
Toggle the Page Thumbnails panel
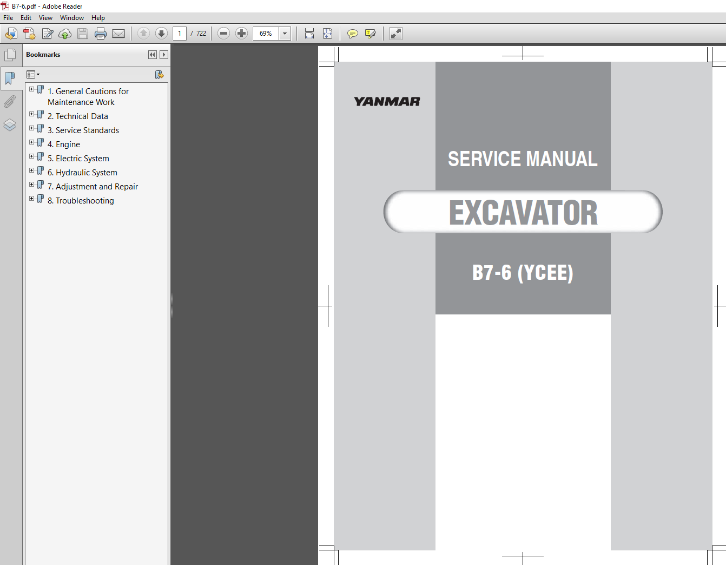(x=10, y=55)
